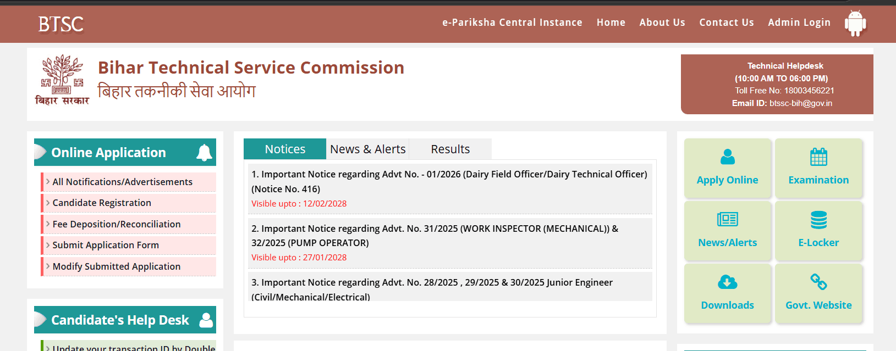This screenshot has width=896, height=351.
Task: Click Modify Submitted Application link
Action: tap(116, 266)
